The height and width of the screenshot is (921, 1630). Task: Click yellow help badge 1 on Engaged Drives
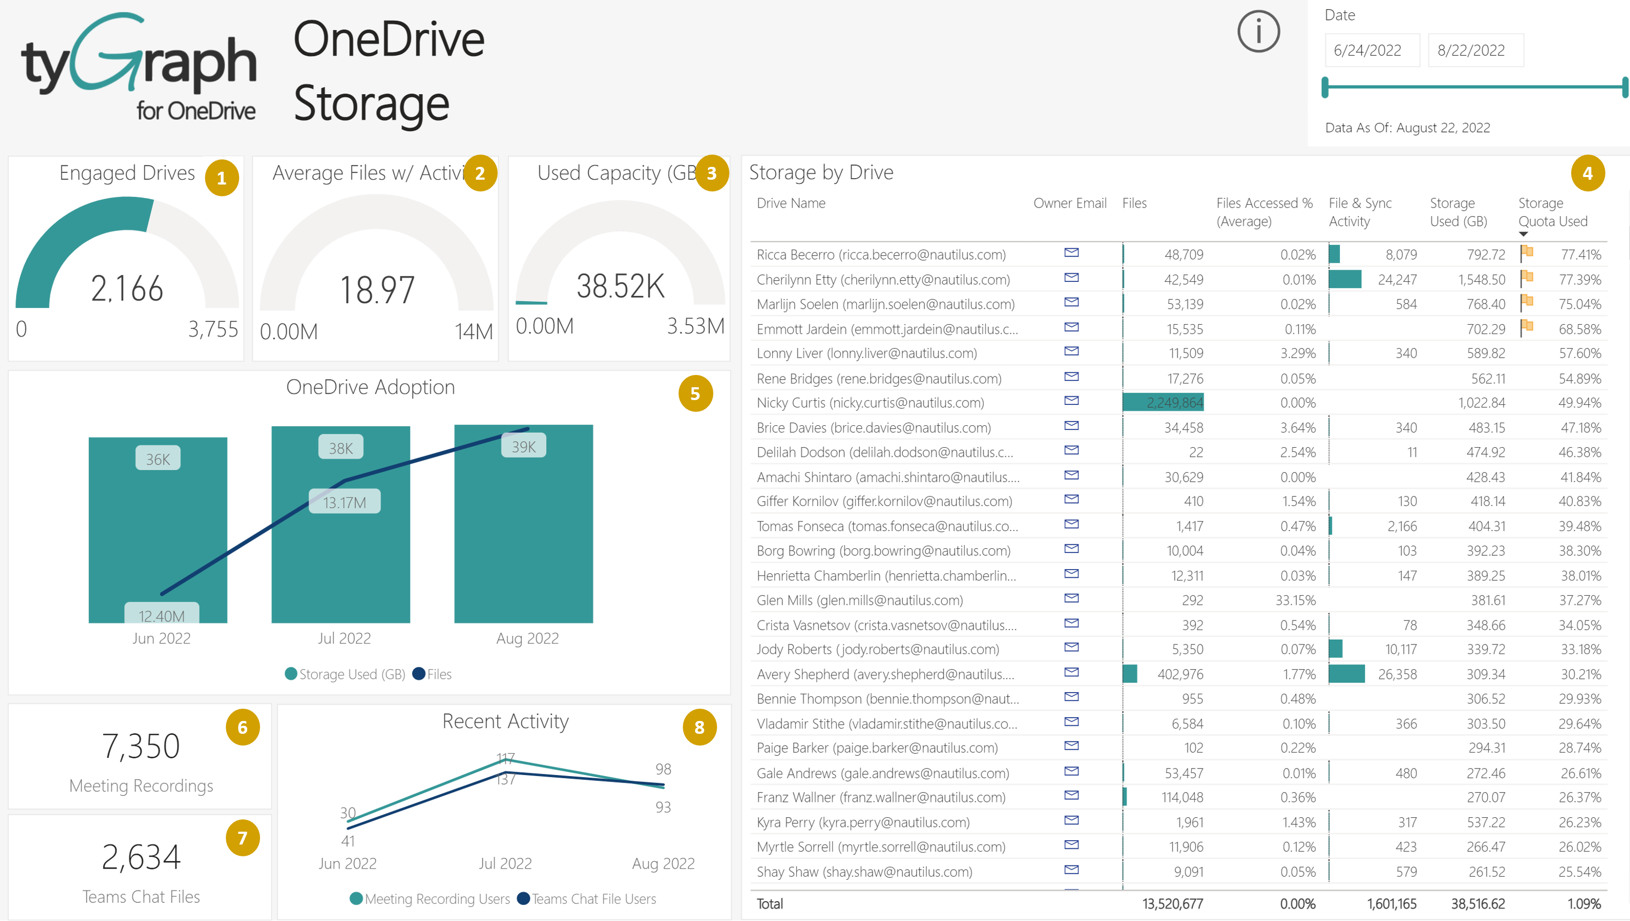click(x=222, y=178)
